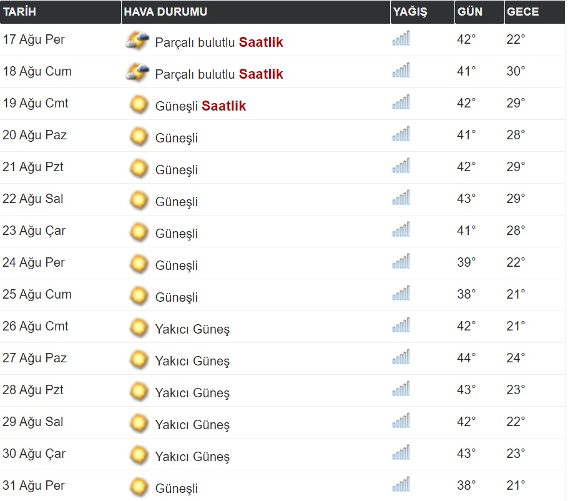The height and width of the screenshot is (501, 568).
Task: Click the YAĞIŞ column header
Action: [x=410, y=12]
